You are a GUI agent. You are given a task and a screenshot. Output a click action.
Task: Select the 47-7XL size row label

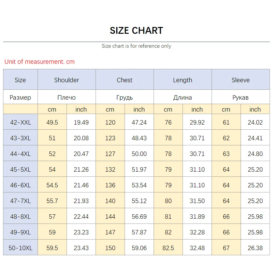[20, 201]
